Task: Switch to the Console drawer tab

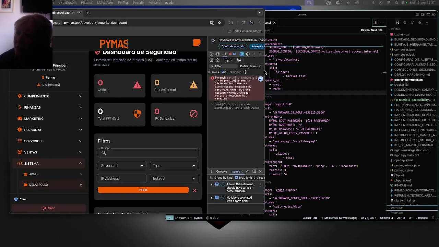Action: pyautogui.click(x=221, y=172)
